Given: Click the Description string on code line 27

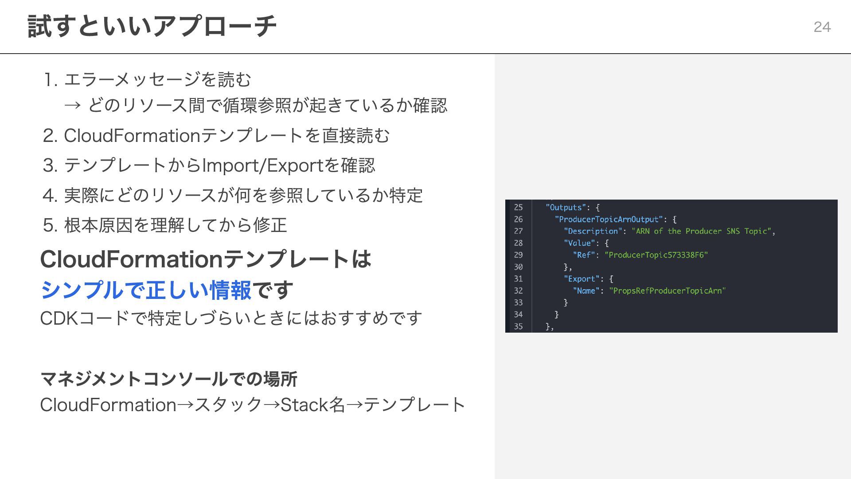Looking at the screenshot, I should (701, 231).
